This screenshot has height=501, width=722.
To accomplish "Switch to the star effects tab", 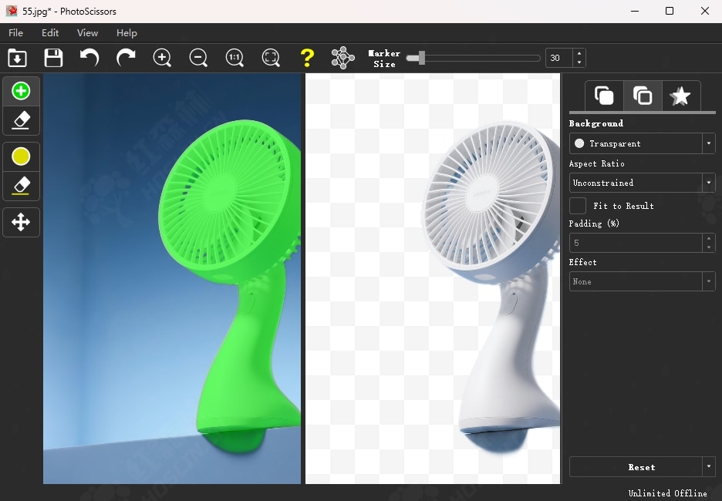I will [680, 96].
